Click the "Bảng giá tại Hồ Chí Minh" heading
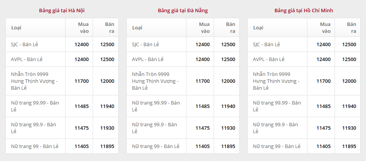Screen dimensions: 366x161 click(304, 10)
